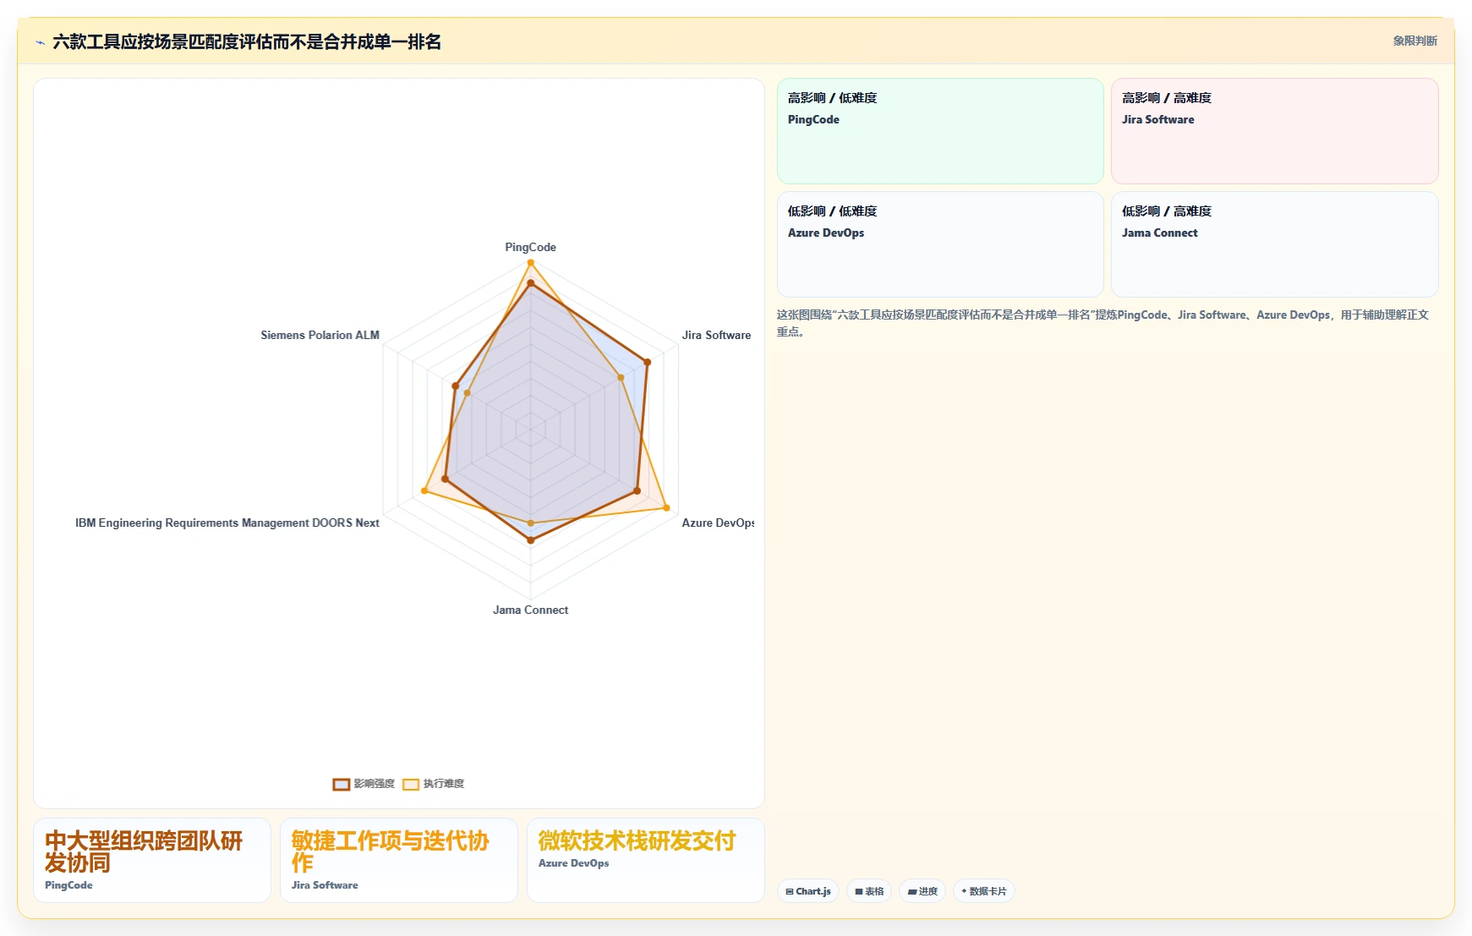
Task: Click the 执行难度 legend label text
Action: pos(444,784)
